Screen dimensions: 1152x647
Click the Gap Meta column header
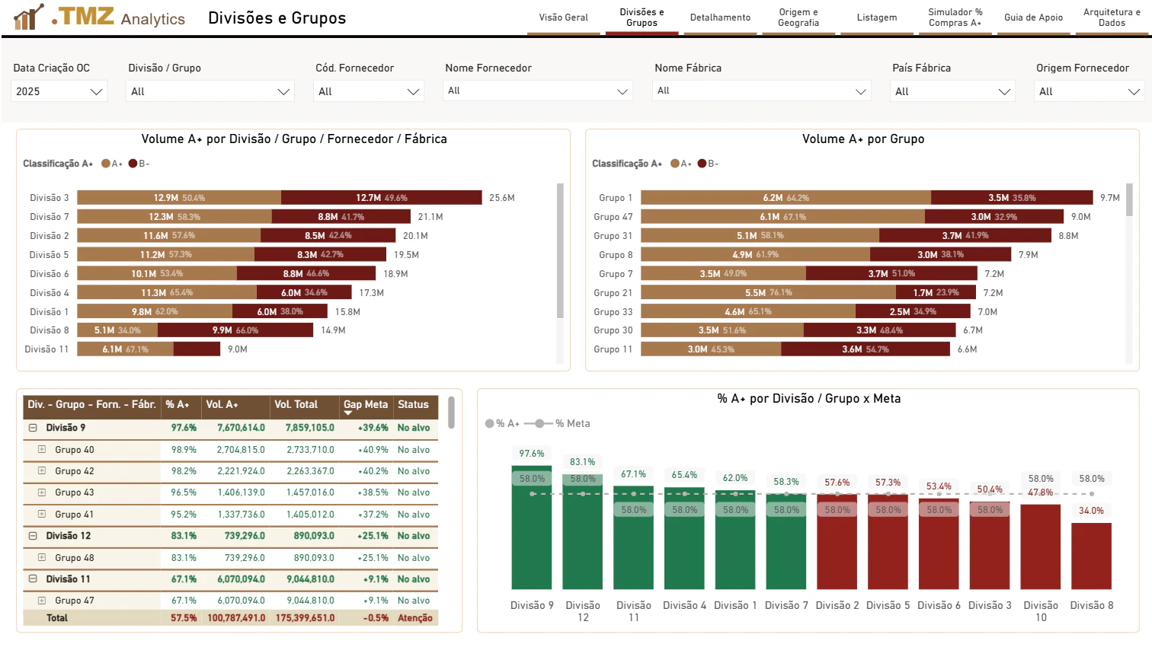366,405
